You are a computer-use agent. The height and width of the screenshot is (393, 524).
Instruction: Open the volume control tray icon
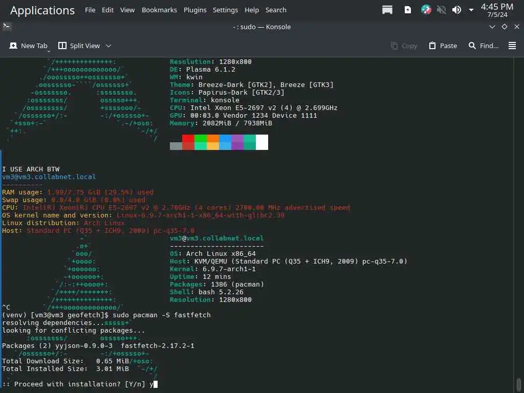tap(456, 10)
